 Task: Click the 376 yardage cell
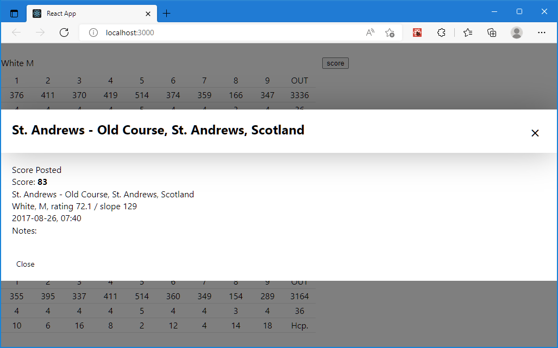(17, 95)
